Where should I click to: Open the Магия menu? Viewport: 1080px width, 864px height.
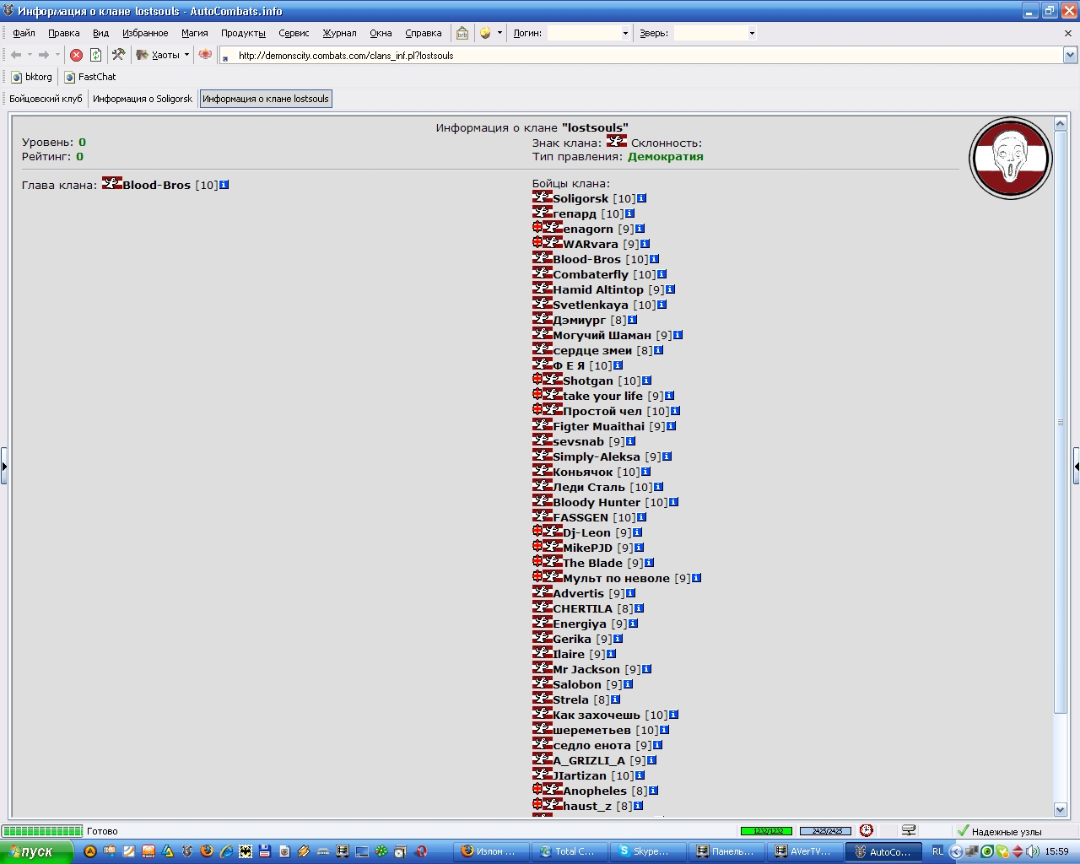[x=194, y=33]
